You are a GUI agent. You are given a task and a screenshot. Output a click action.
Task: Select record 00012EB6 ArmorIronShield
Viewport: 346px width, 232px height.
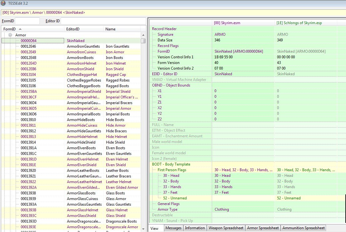point(71,69)
